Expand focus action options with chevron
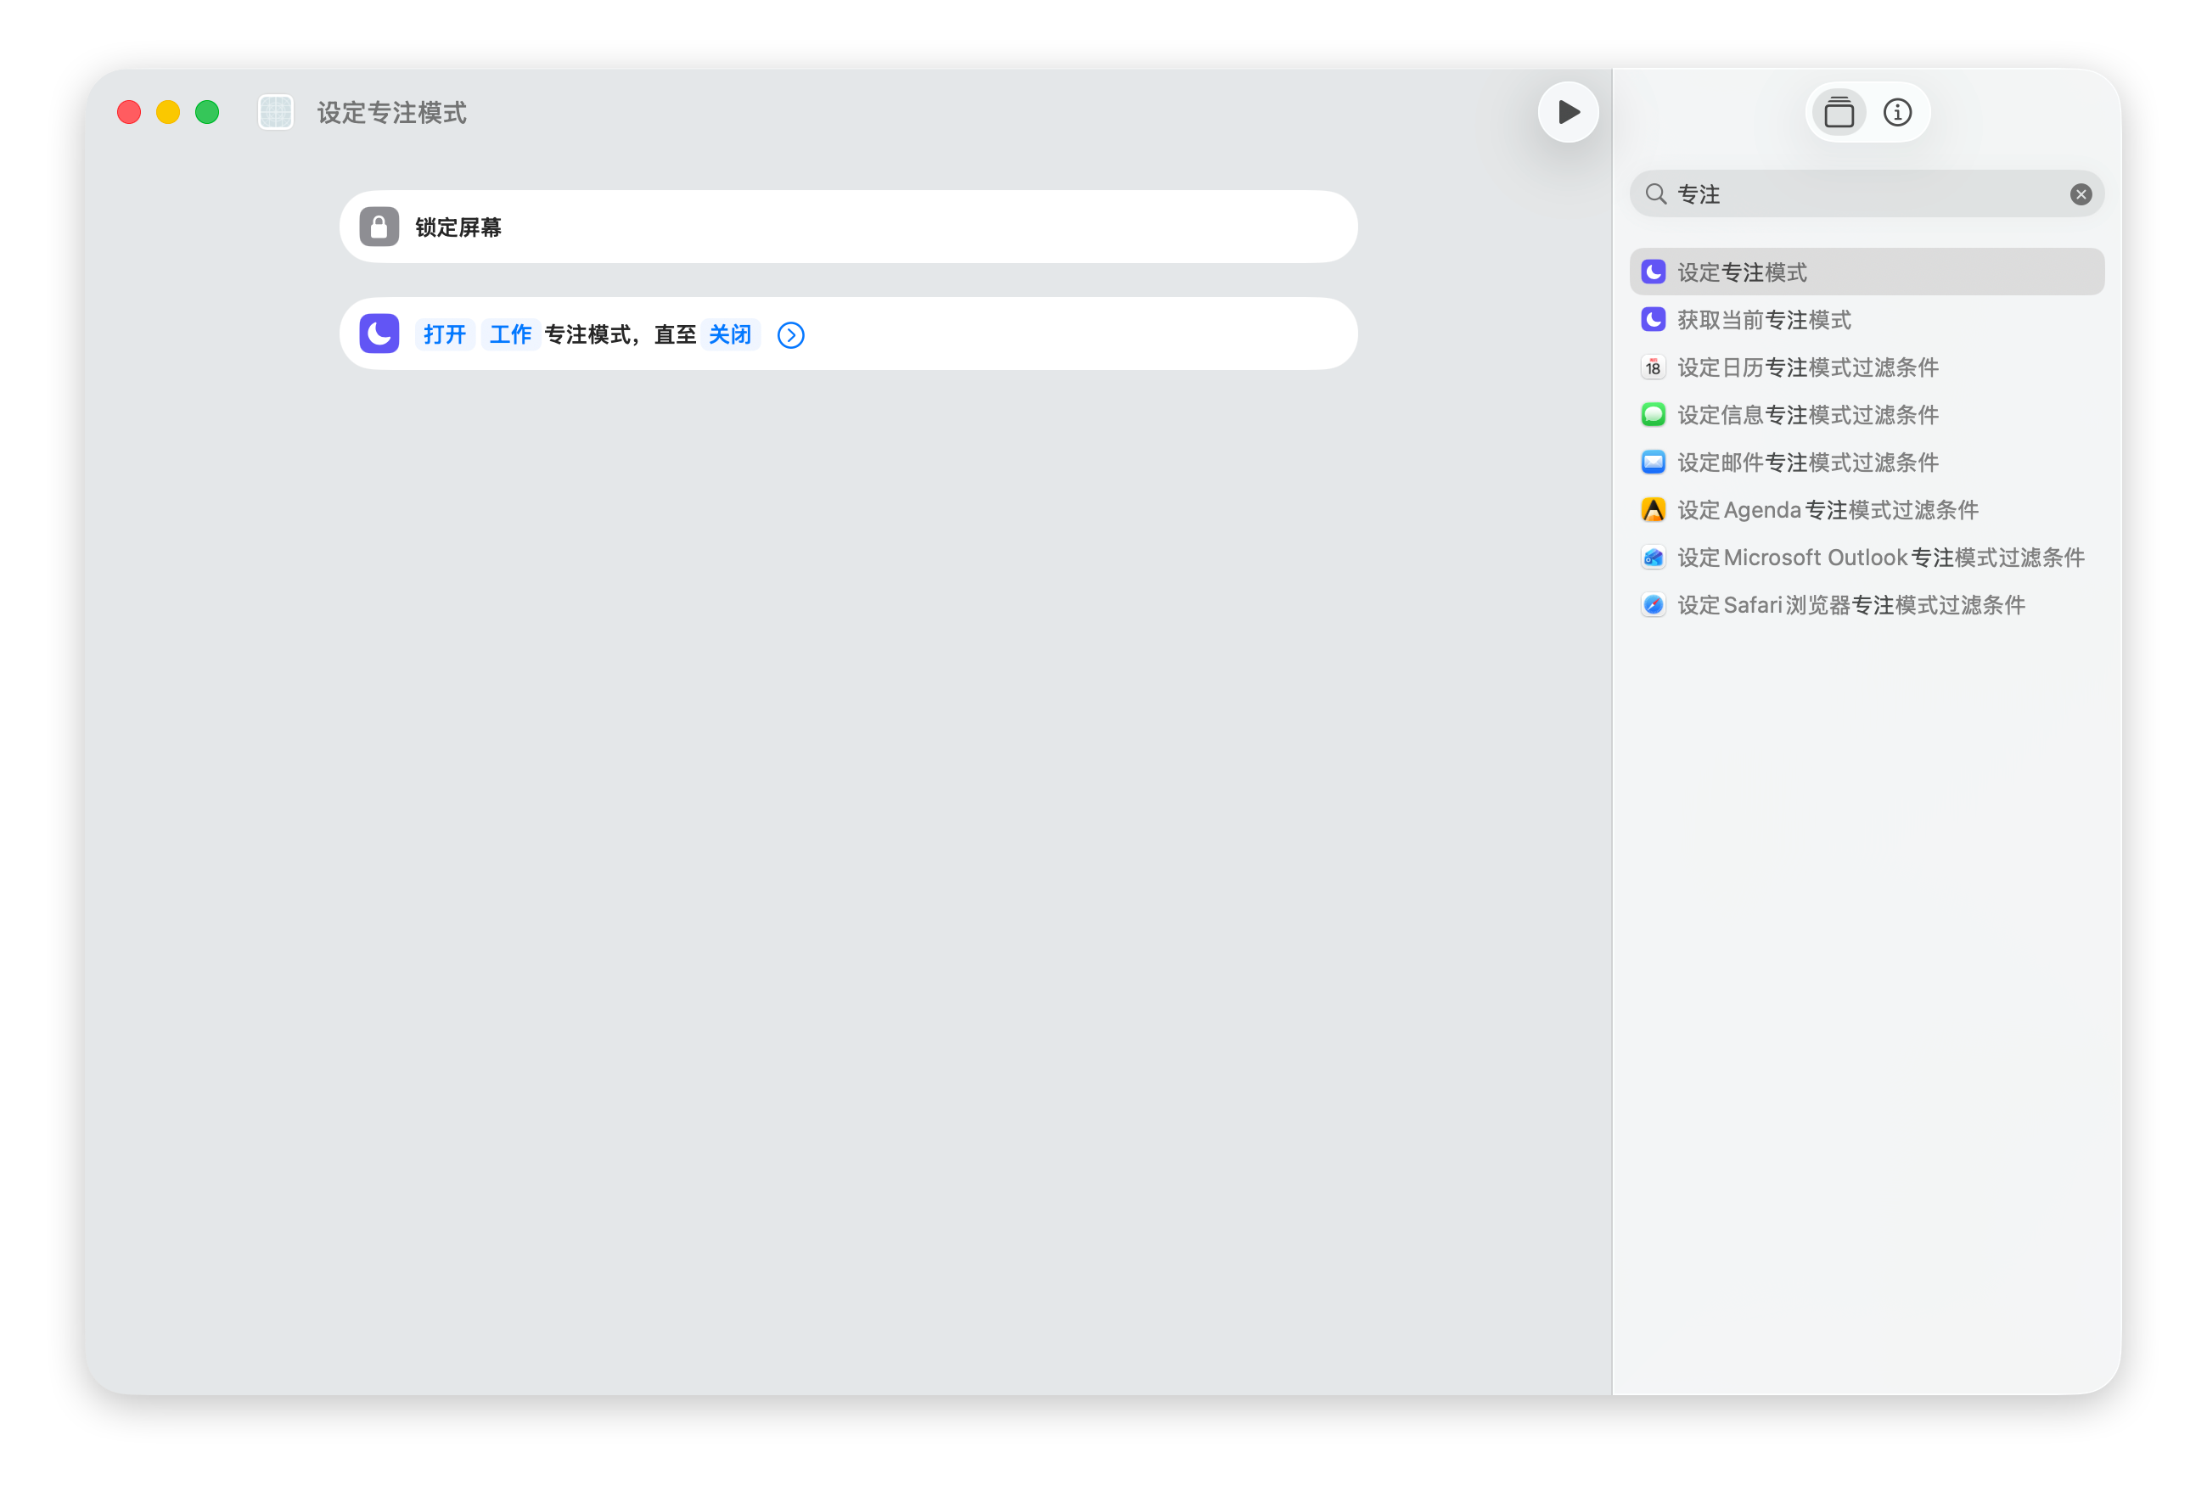Viewport: 2207px width, 1497px height. [x=790, y=335]
